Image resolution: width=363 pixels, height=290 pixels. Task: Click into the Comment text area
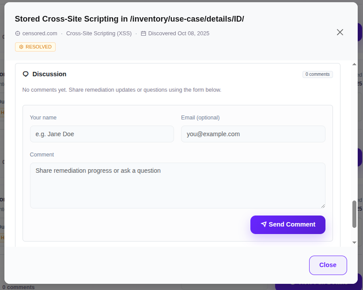pyautogui.click(x=177, y=185)
